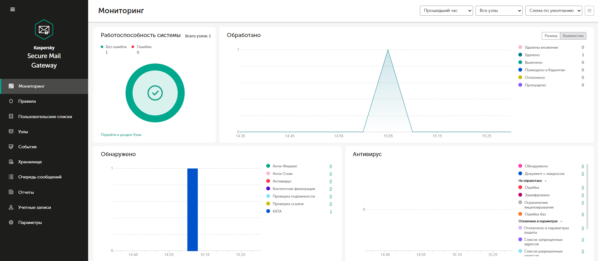Collapse the Не обработано group
This screenshot has height=261, width=598.
tap(533, 181)
